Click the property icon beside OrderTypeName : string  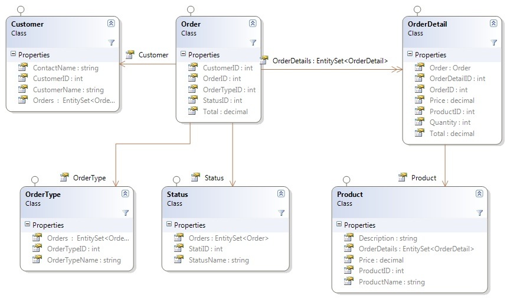pos(37,259)
